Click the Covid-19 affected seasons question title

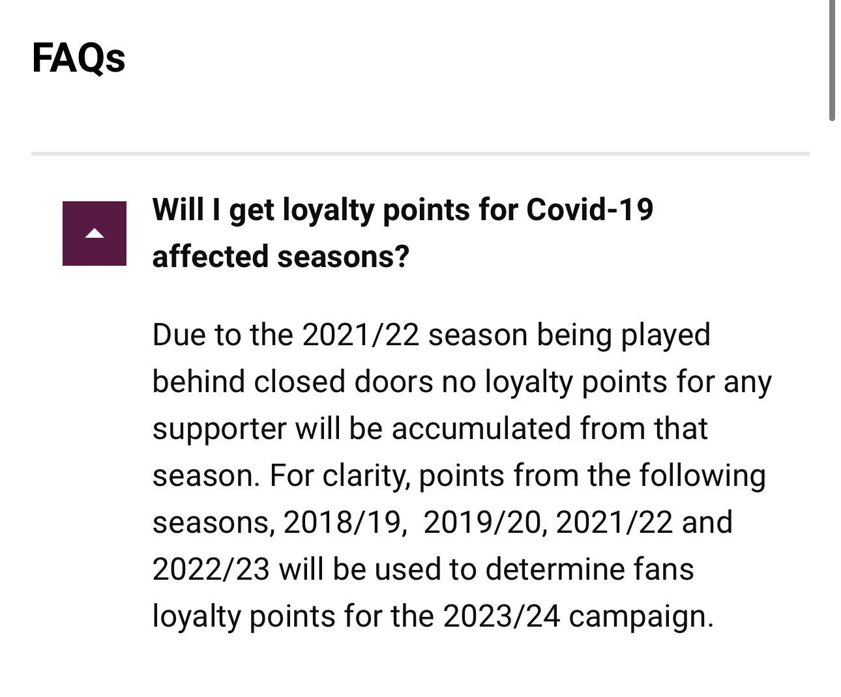402,233
